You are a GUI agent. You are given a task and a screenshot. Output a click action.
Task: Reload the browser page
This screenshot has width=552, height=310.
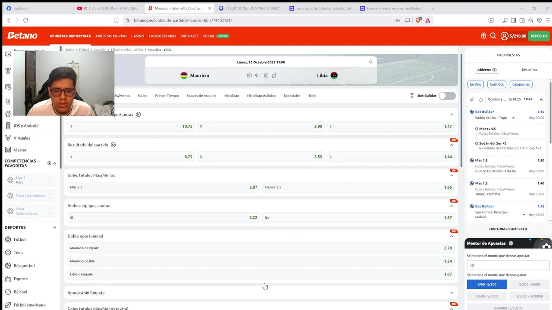pyautogui.click(x=26, y=20)
